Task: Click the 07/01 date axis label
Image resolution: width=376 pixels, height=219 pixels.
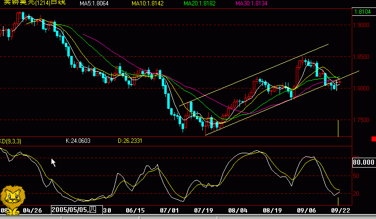Action: [169, 211]
